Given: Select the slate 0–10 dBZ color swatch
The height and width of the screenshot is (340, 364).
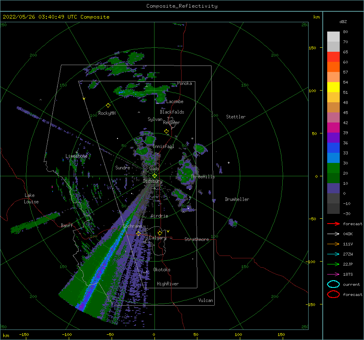Looking at the screenshot, I should tap(333, 188).
